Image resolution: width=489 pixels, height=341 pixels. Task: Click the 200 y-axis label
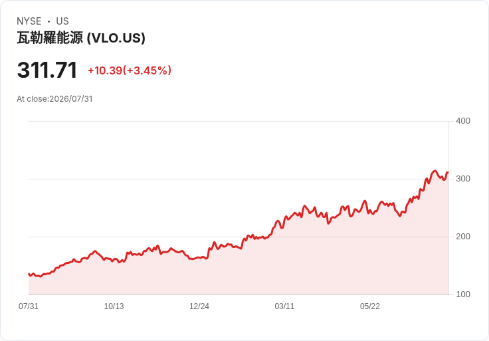click(463, 237)
